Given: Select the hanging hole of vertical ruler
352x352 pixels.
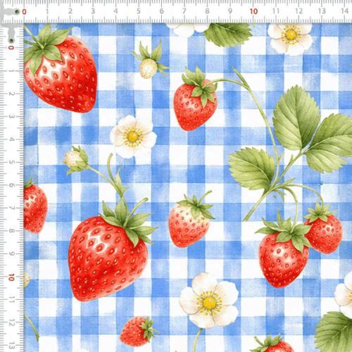Looking at the screenshot, I should coord(11,41).
